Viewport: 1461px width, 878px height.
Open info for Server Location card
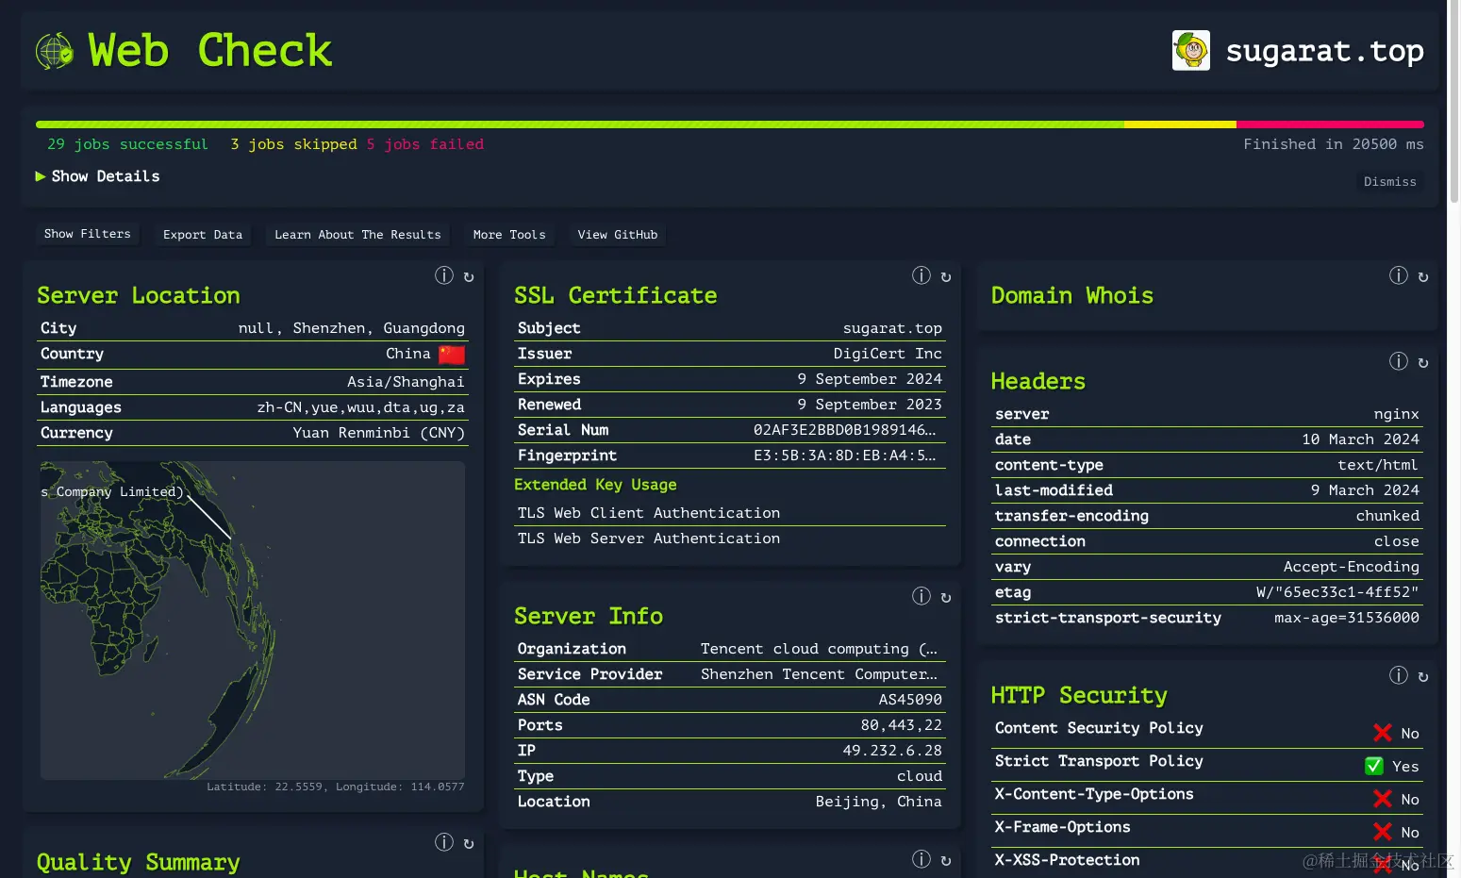pyautogui.click(x=444, y=275)
